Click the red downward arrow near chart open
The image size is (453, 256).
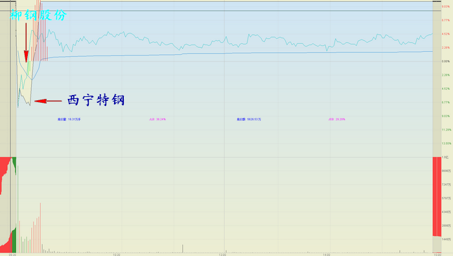(26, 43)
